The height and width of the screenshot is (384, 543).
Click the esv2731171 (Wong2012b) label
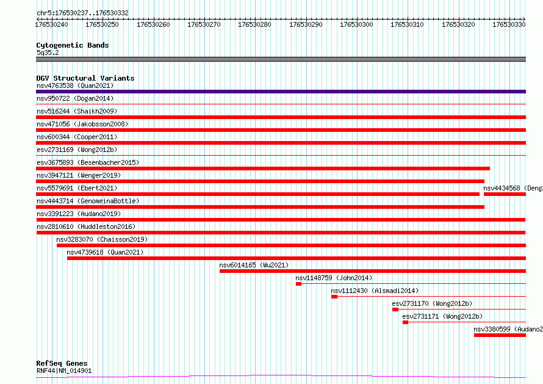coord(442,316)
